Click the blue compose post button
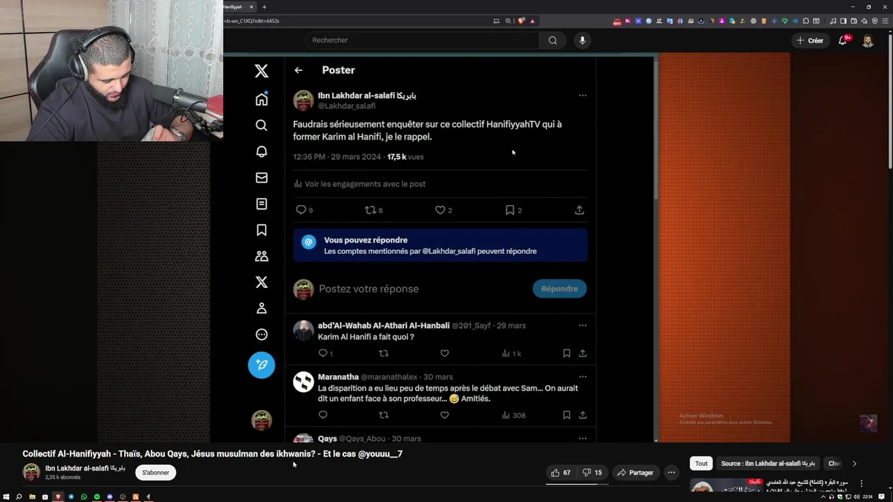 point(262,365)
